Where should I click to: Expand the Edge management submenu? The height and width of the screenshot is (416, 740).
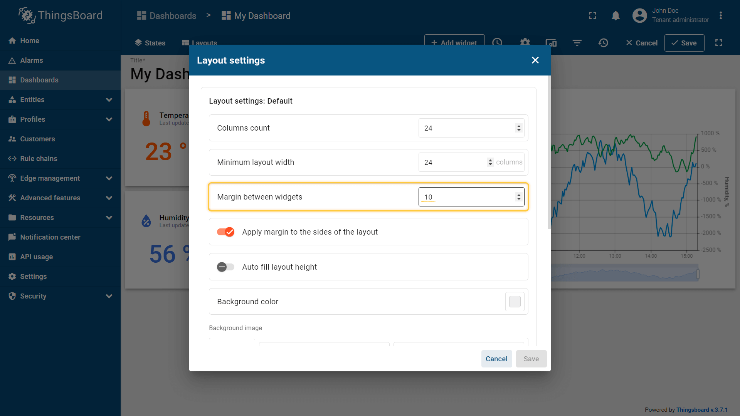(109, 178)
